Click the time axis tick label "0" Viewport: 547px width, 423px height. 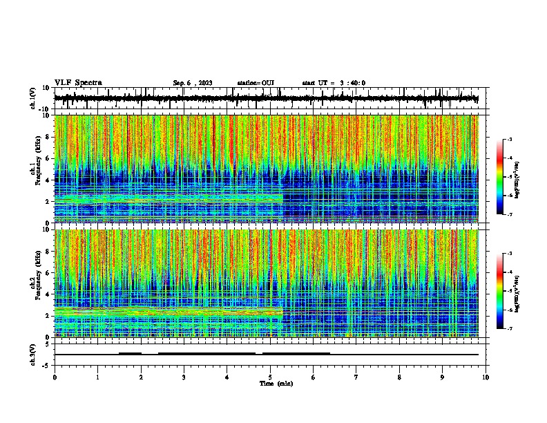coord(55,377)
